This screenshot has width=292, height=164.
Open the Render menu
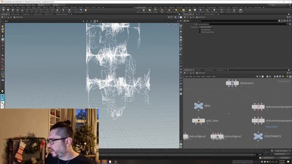(x=11, y=5)
